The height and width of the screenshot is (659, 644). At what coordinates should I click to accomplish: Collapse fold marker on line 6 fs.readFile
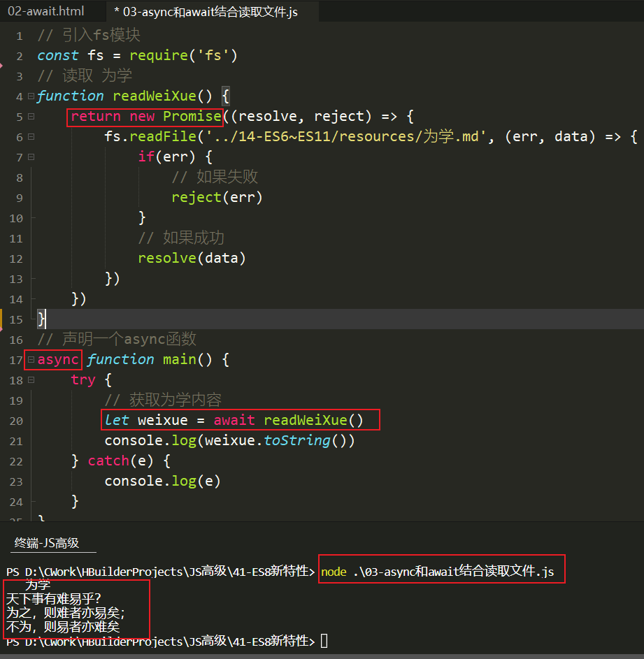31,136
